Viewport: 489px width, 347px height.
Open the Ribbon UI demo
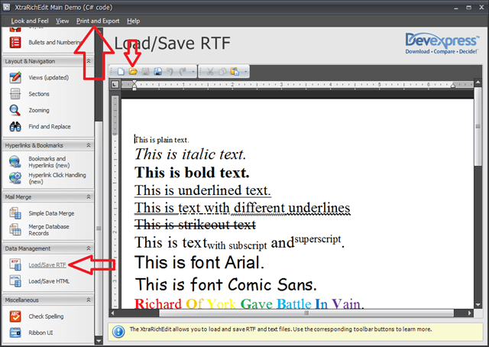coord(40,332)
